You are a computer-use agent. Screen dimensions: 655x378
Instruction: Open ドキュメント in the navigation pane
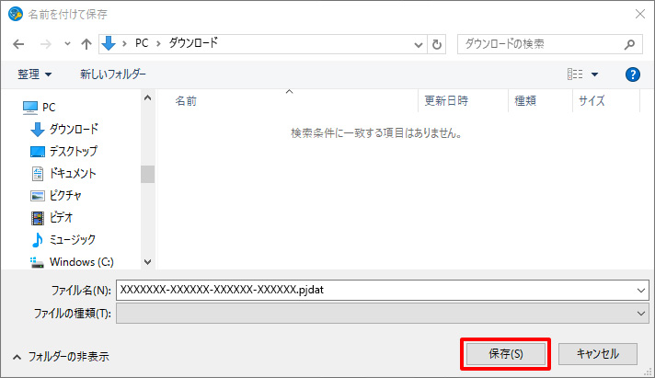pos(63,173)
